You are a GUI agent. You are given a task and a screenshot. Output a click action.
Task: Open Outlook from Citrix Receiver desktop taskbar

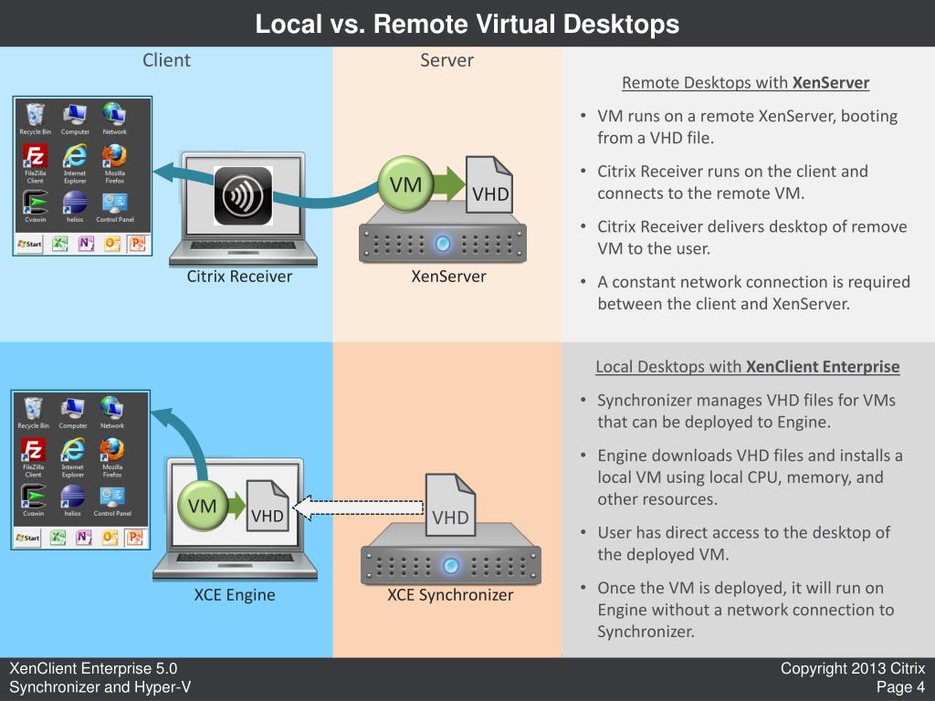112,243
